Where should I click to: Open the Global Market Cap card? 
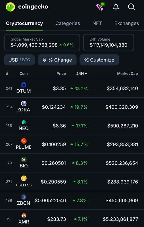tap(42, 43)
